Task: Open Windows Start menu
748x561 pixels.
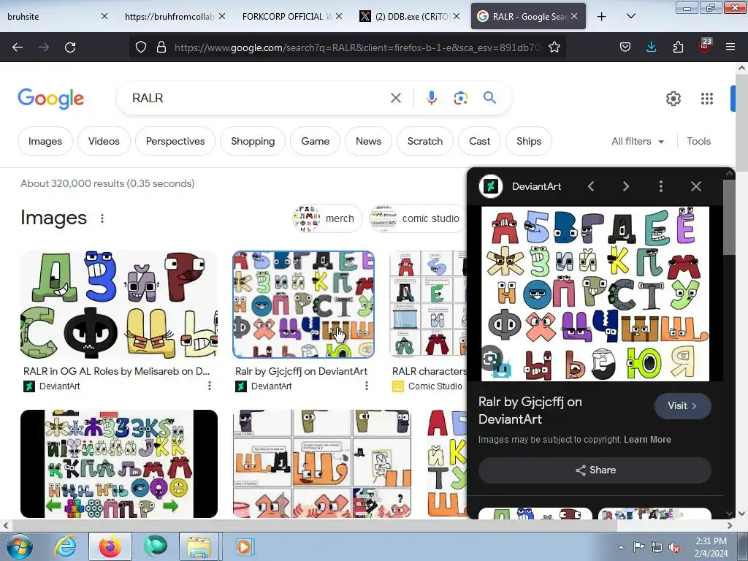Action: (18, 546)
